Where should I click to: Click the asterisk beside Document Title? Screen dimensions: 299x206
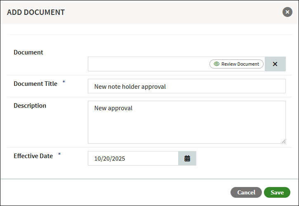pos(64,82)
